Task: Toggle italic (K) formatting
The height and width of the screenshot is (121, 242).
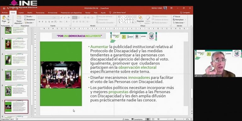Action: point(43,22)
